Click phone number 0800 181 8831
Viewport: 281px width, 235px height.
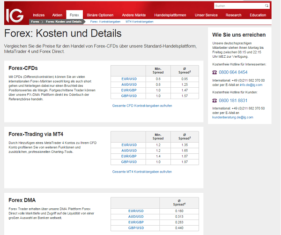[233, 100]
